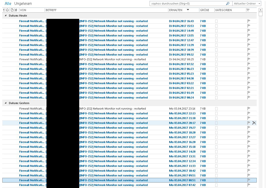Screen dimensions: 266x188
Task: Flag the message received 03.04.2017 18:20
Action: (x=249, y=132)
